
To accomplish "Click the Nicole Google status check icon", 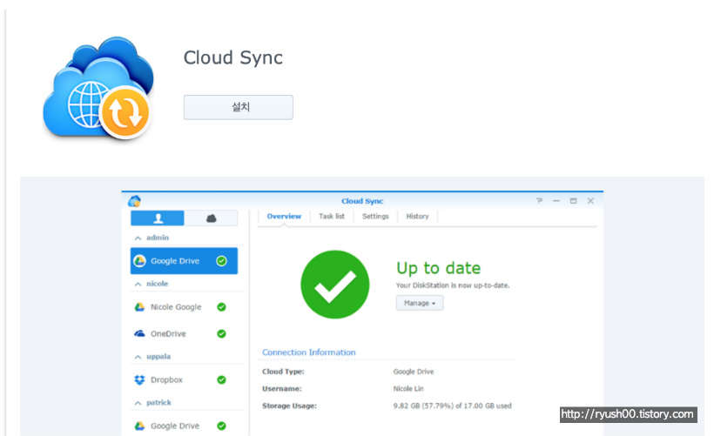I will (221, 307).
